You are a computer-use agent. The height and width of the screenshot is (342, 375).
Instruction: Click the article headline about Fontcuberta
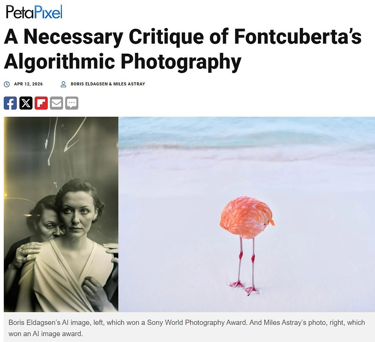click(183, 49)
